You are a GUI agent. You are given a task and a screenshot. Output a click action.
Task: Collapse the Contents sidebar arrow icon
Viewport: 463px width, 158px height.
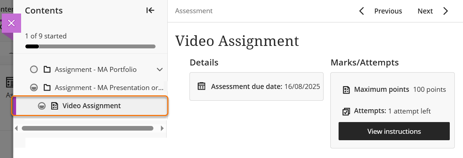point(150,10)
